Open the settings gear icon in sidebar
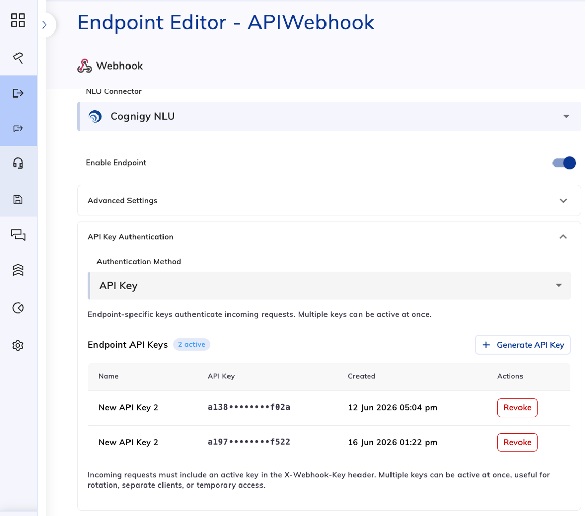This screenshot has height=516, width=586. click(x=18, y=345)
